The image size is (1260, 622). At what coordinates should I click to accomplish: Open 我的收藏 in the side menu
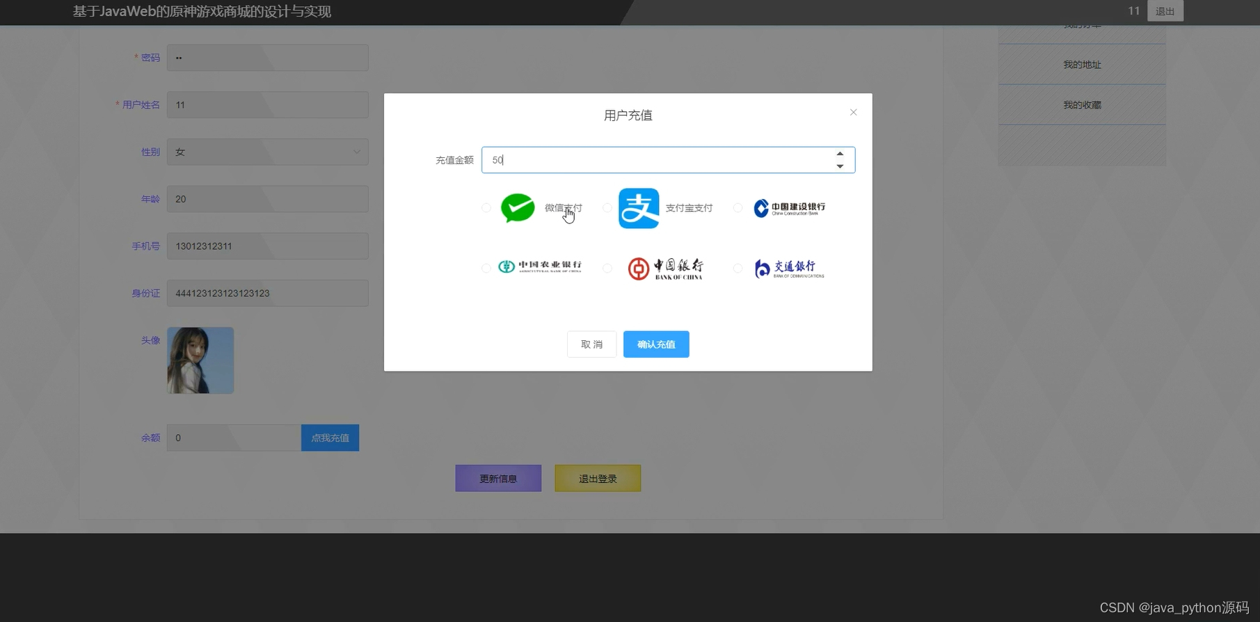tap(1082, 105)
